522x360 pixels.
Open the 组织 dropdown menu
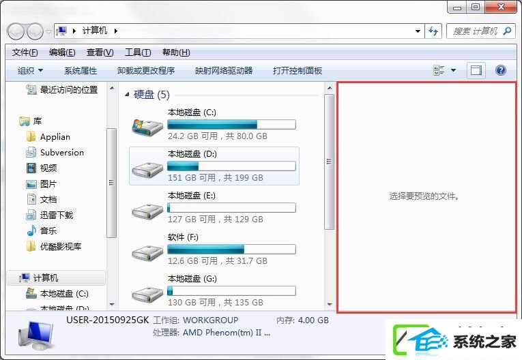tap(30, 70)
